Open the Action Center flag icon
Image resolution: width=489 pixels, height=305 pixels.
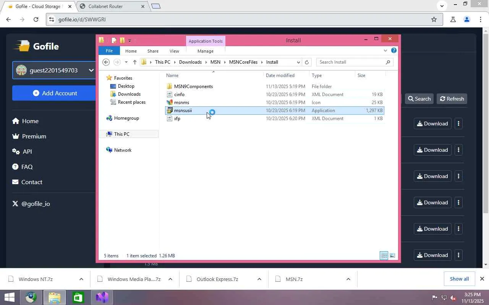click(x=434, y=297)
